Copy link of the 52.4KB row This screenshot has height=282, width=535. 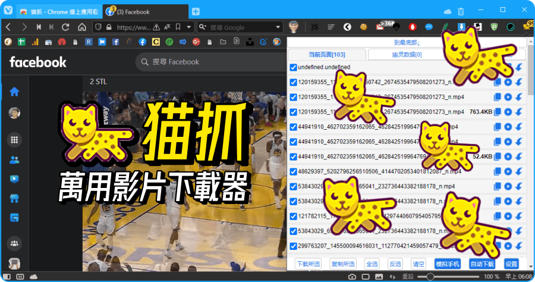pyautogui.click(x=498, y=156)
